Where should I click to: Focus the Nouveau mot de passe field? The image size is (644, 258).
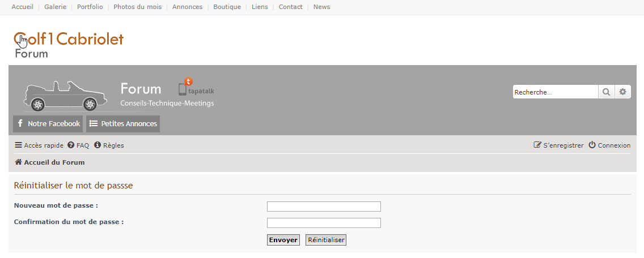(x=324, y=207)
